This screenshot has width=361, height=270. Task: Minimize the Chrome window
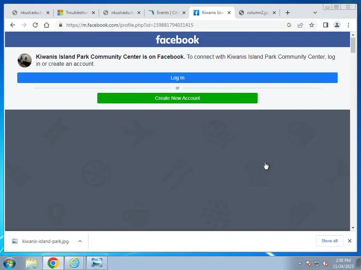click(x=328, y=7)
